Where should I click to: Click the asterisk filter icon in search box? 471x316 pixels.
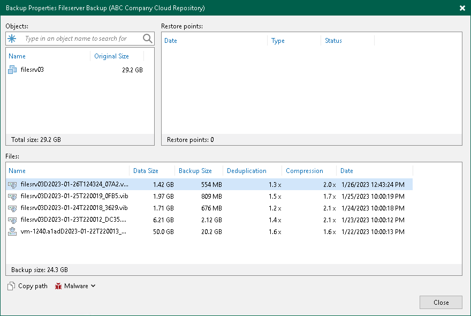click(x=12, y=39)
